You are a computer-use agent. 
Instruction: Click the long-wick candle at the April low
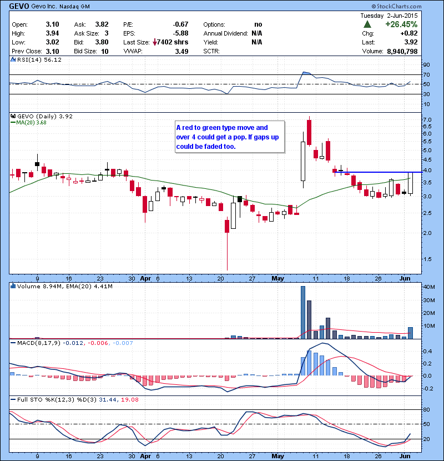(x=227, y=243)
